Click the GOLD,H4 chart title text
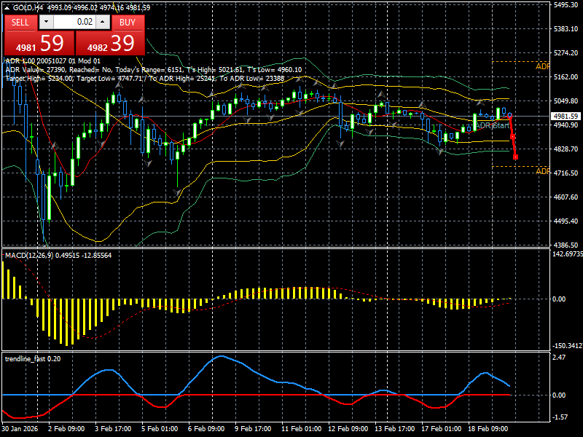The width and height of the screenshot is (583, 437). point(28,7)
